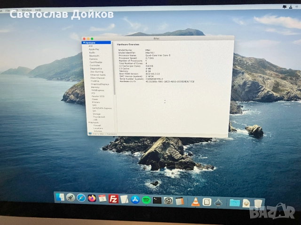Open LibreOffice icon in the Dock

[207, 202]
